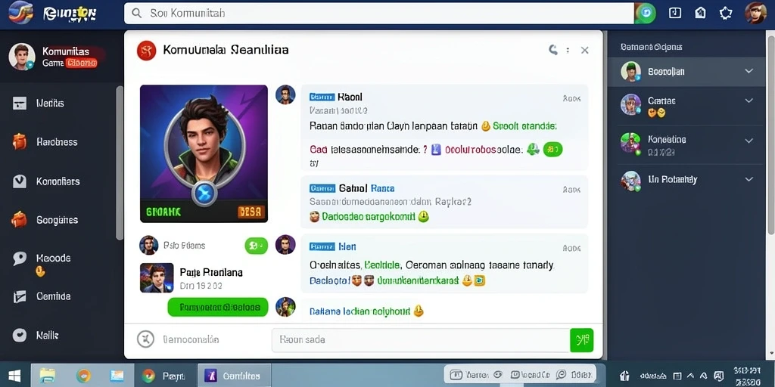
Task: Open the large character portrait card
Action: coord(204,153)
